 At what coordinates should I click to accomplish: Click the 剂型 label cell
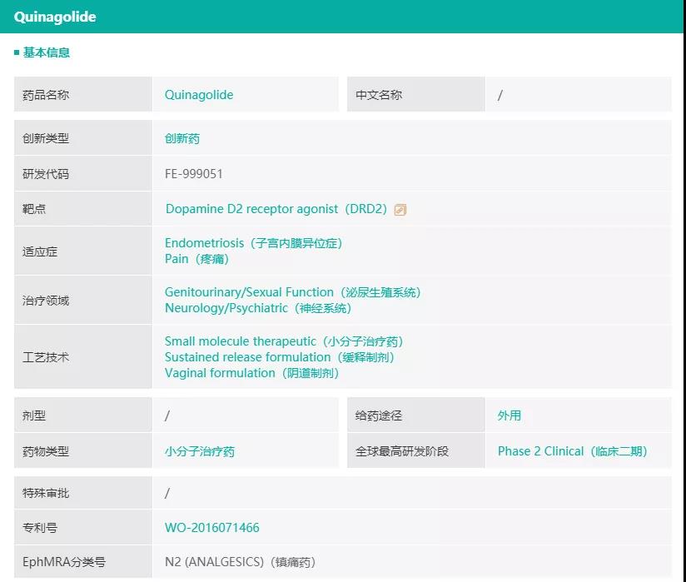(x=83, y=415)
